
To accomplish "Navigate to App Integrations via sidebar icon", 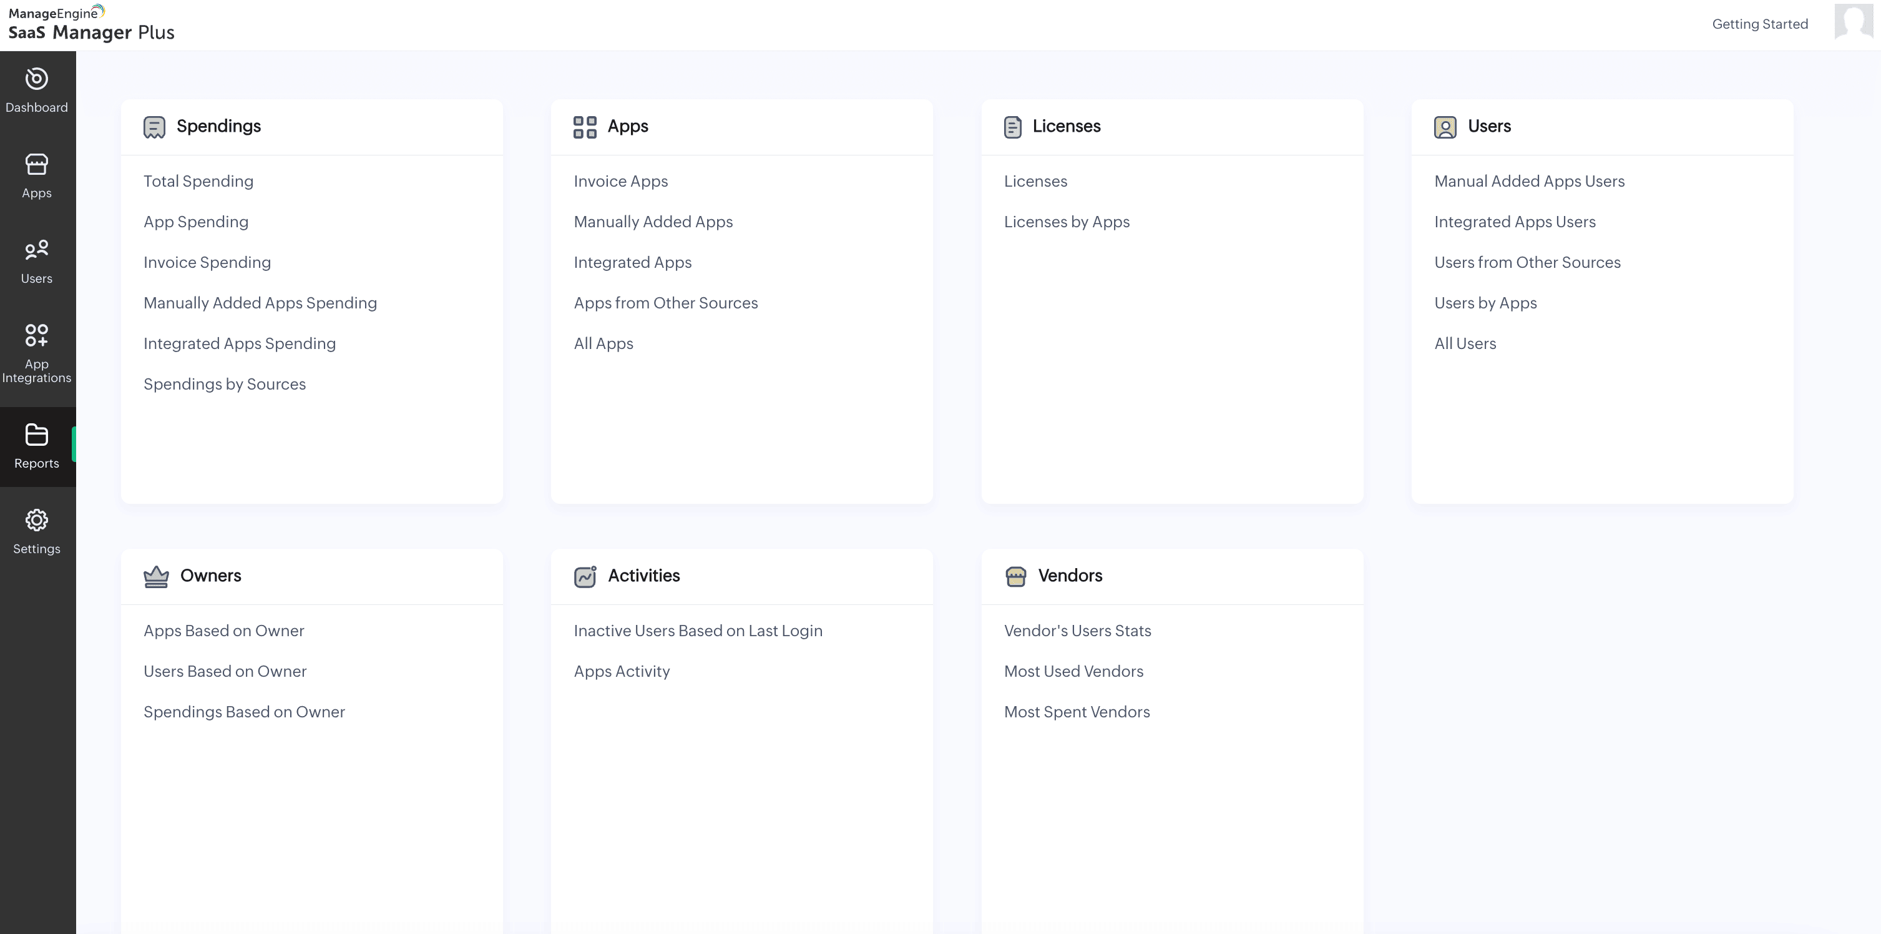I will point(37,343).
